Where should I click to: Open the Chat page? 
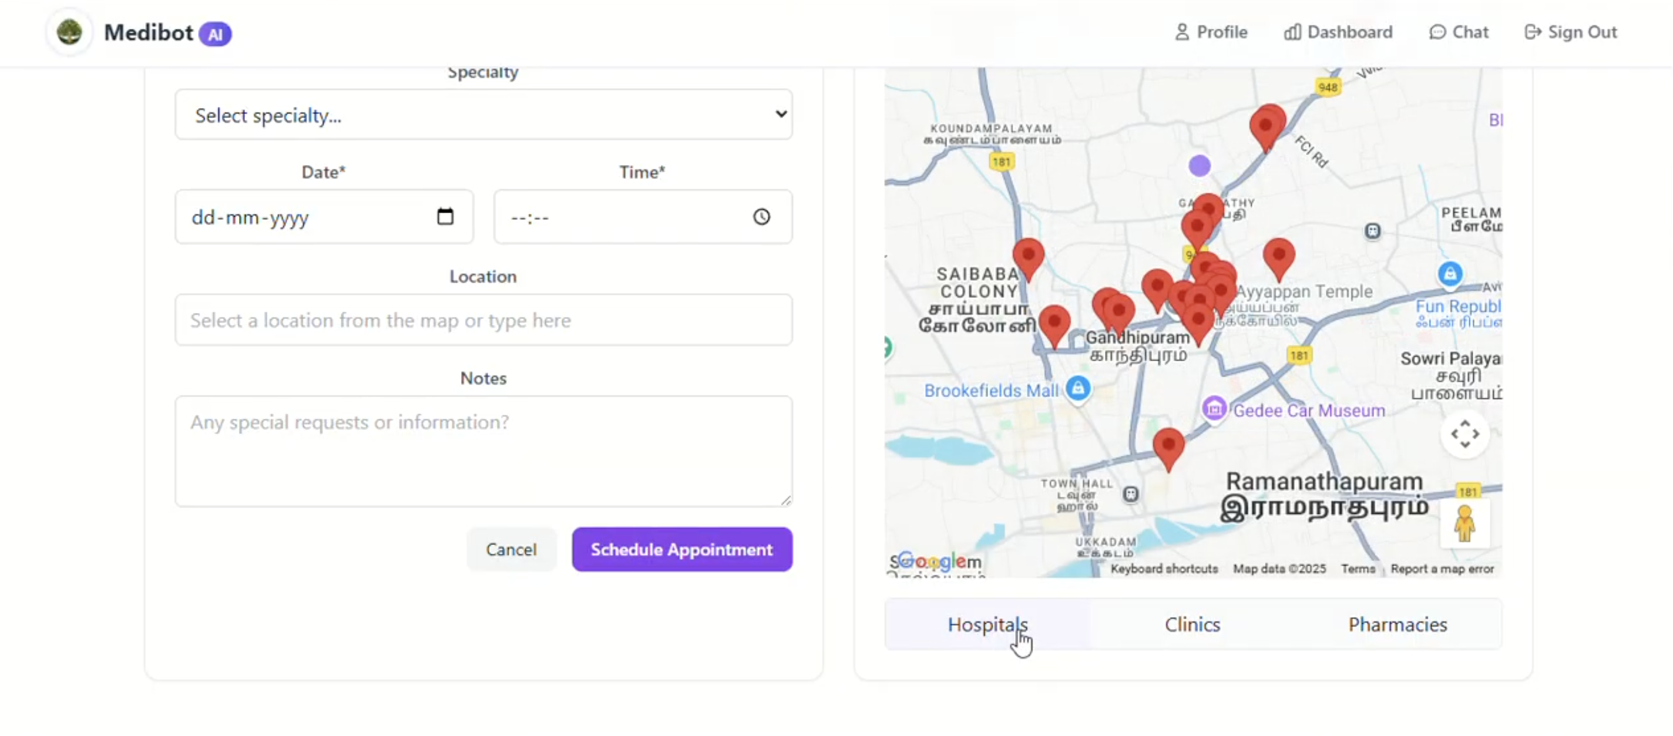[1459, 32]
